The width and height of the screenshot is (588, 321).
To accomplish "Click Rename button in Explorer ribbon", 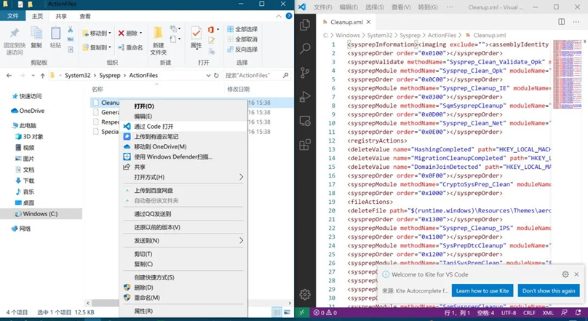I will [x=130, y=47].
